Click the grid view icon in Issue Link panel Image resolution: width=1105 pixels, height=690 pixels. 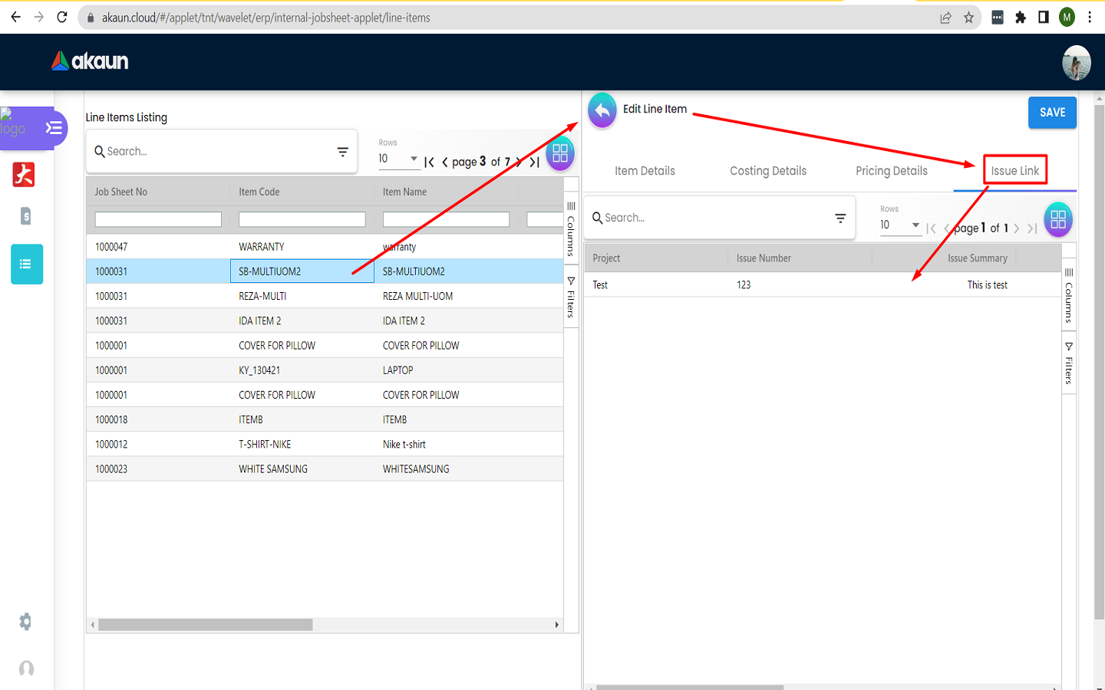click(x=1057, y=220)
